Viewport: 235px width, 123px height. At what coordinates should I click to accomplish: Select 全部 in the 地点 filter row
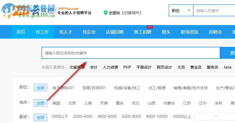tap(40, 103)
